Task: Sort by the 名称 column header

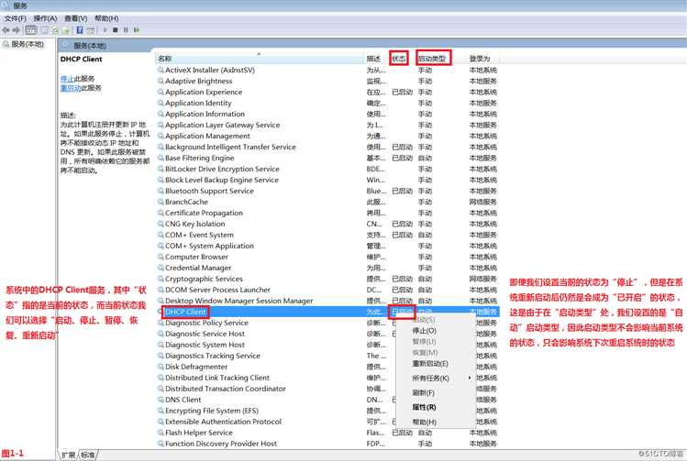Action: click(x=260, y=59)
